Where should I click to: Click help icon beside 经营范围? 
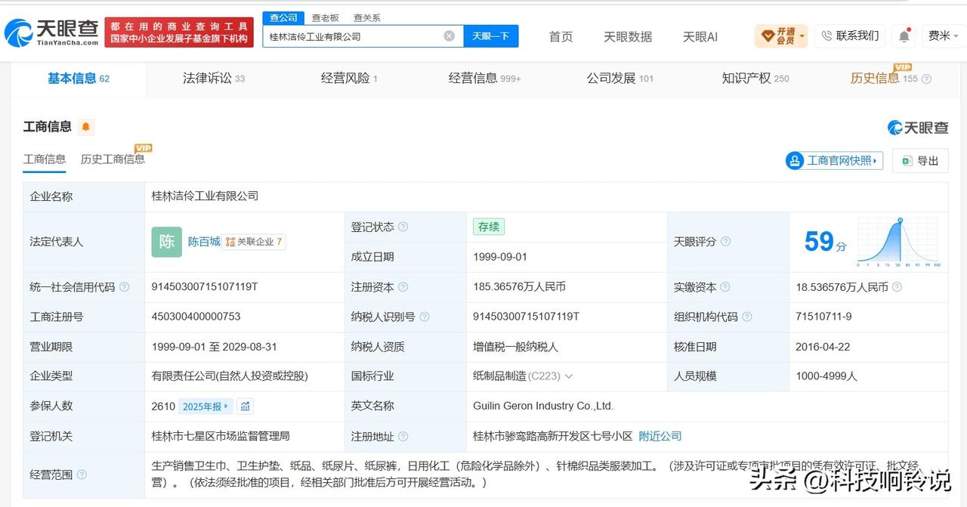[82, 475]
